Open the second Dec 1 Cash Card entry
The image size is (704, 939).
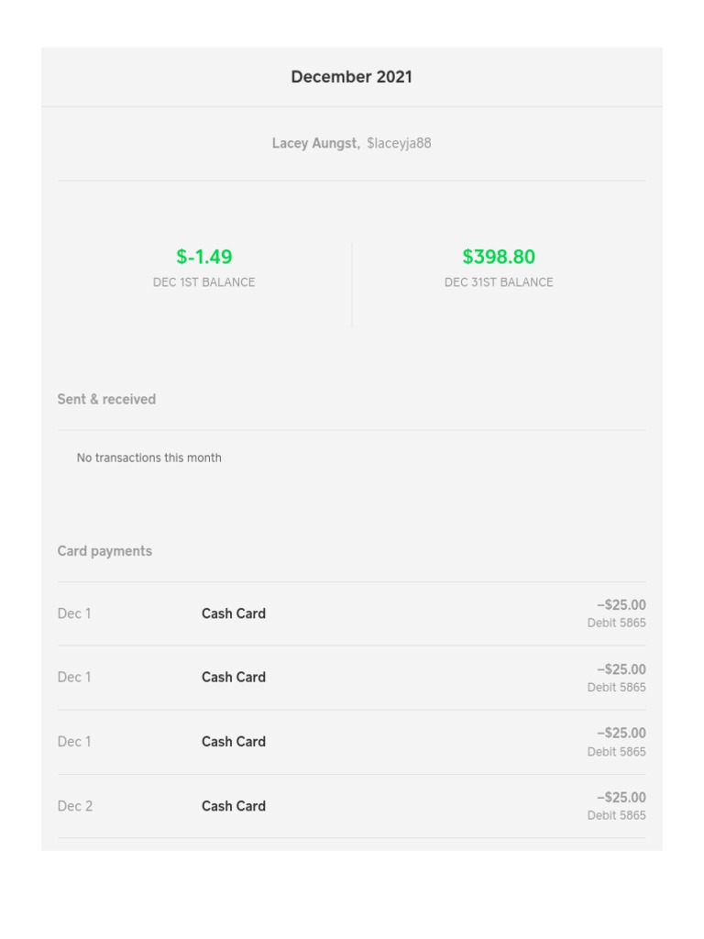pyautogui.click(x=234, y=677)
